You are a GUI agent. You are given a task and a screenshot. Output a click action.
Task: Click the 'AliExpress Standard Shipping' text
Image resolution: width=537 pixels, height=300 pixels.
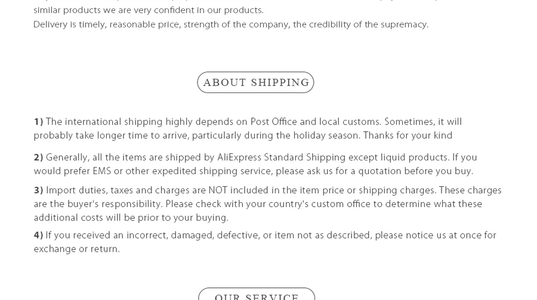click(281, 157)
